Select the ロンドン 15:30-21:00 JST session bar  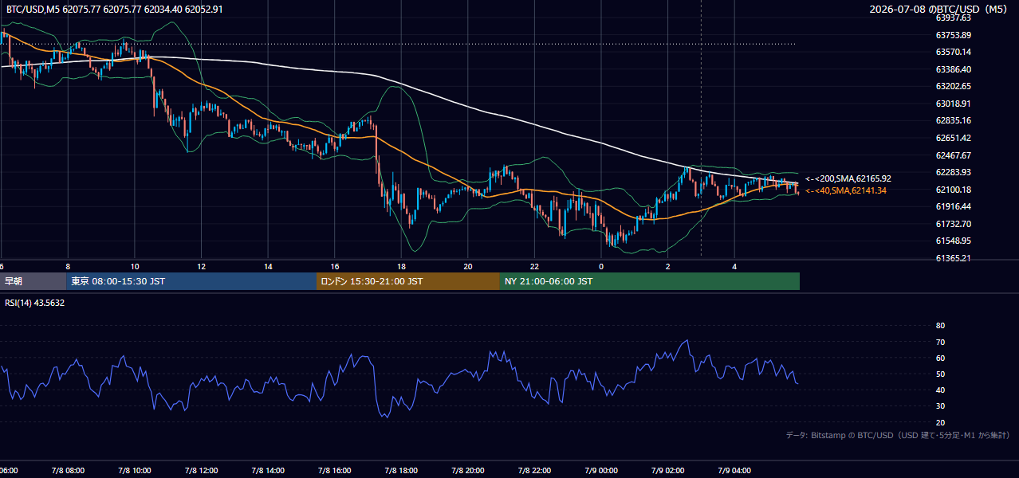[x=408, y=281]
